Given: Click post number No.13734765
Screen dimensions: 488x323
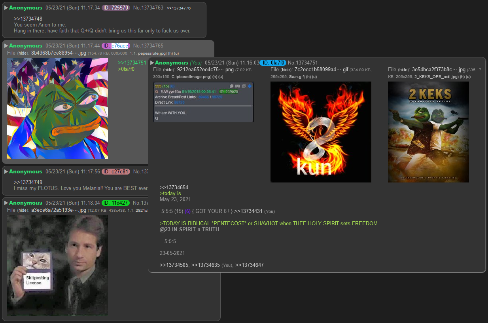Looking at the screenshot, I should [148, 46].
